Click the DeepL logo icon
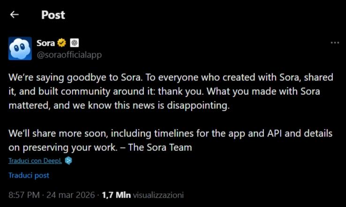This screenshot has width=346, height=207. coord(68,161)
